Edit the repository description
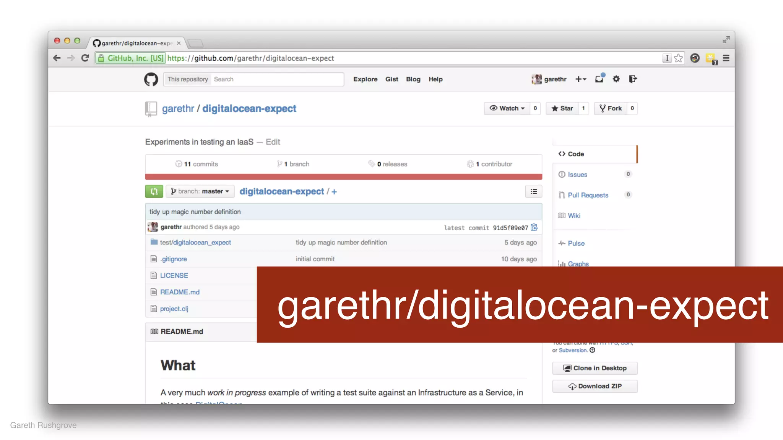Image resolution: width=783 pixels, height=440 pixels. pos(273,142)
